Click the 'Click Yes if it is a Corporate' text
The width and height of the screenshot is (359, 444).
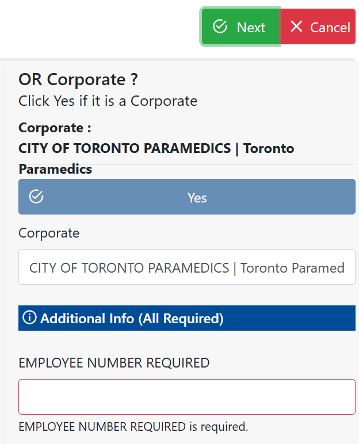108,101
